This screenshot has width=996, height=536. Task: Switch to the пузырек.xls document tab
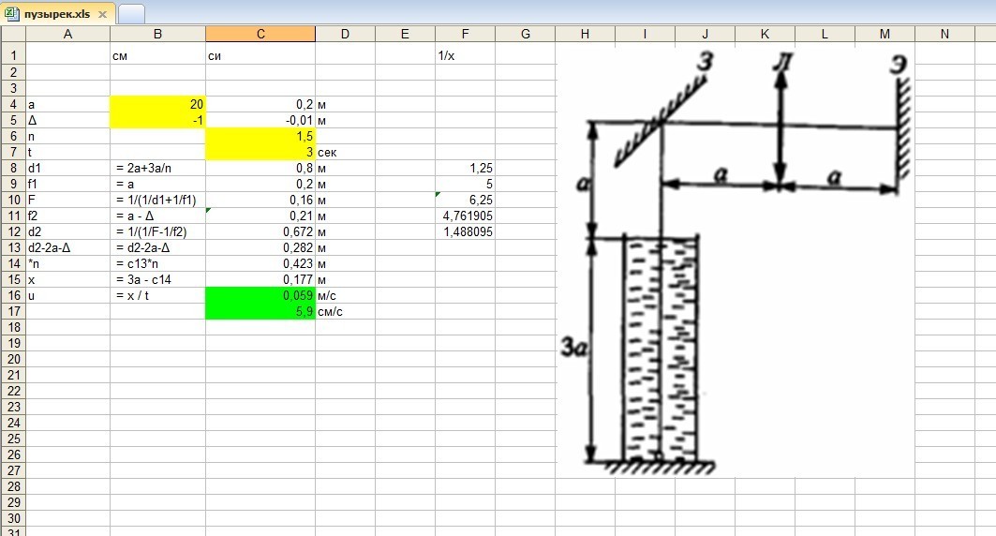pyautogui.click(x=56, y=13)
